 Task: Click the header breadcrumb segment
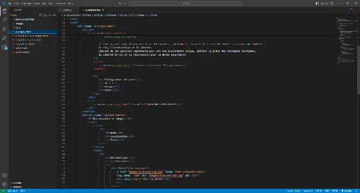(x=112, y=15)
